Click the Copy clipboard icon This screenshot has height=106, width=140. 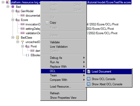(47, 23)
